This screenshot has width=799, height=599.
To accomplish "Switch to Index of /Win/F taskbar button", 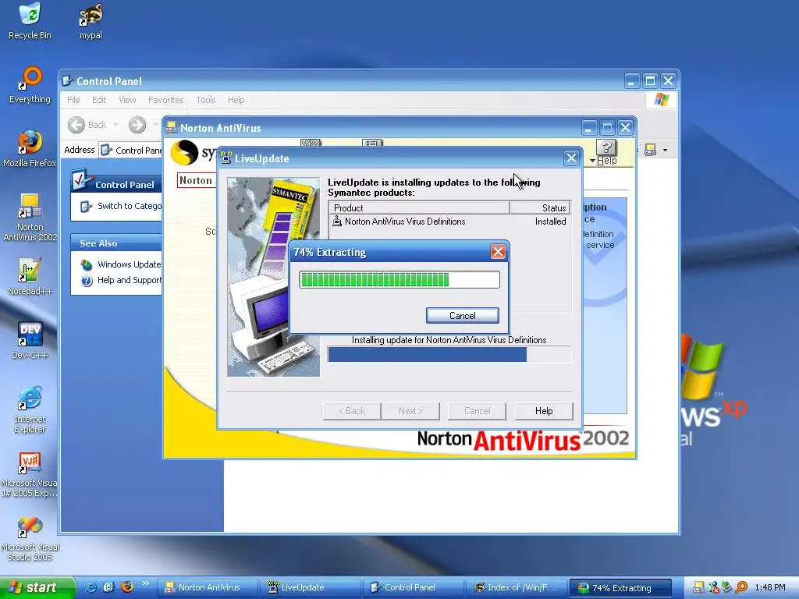I will tap(517, 587).
